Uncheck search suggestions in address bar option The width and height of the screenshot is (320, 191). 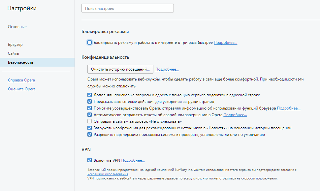coord(90,95)
